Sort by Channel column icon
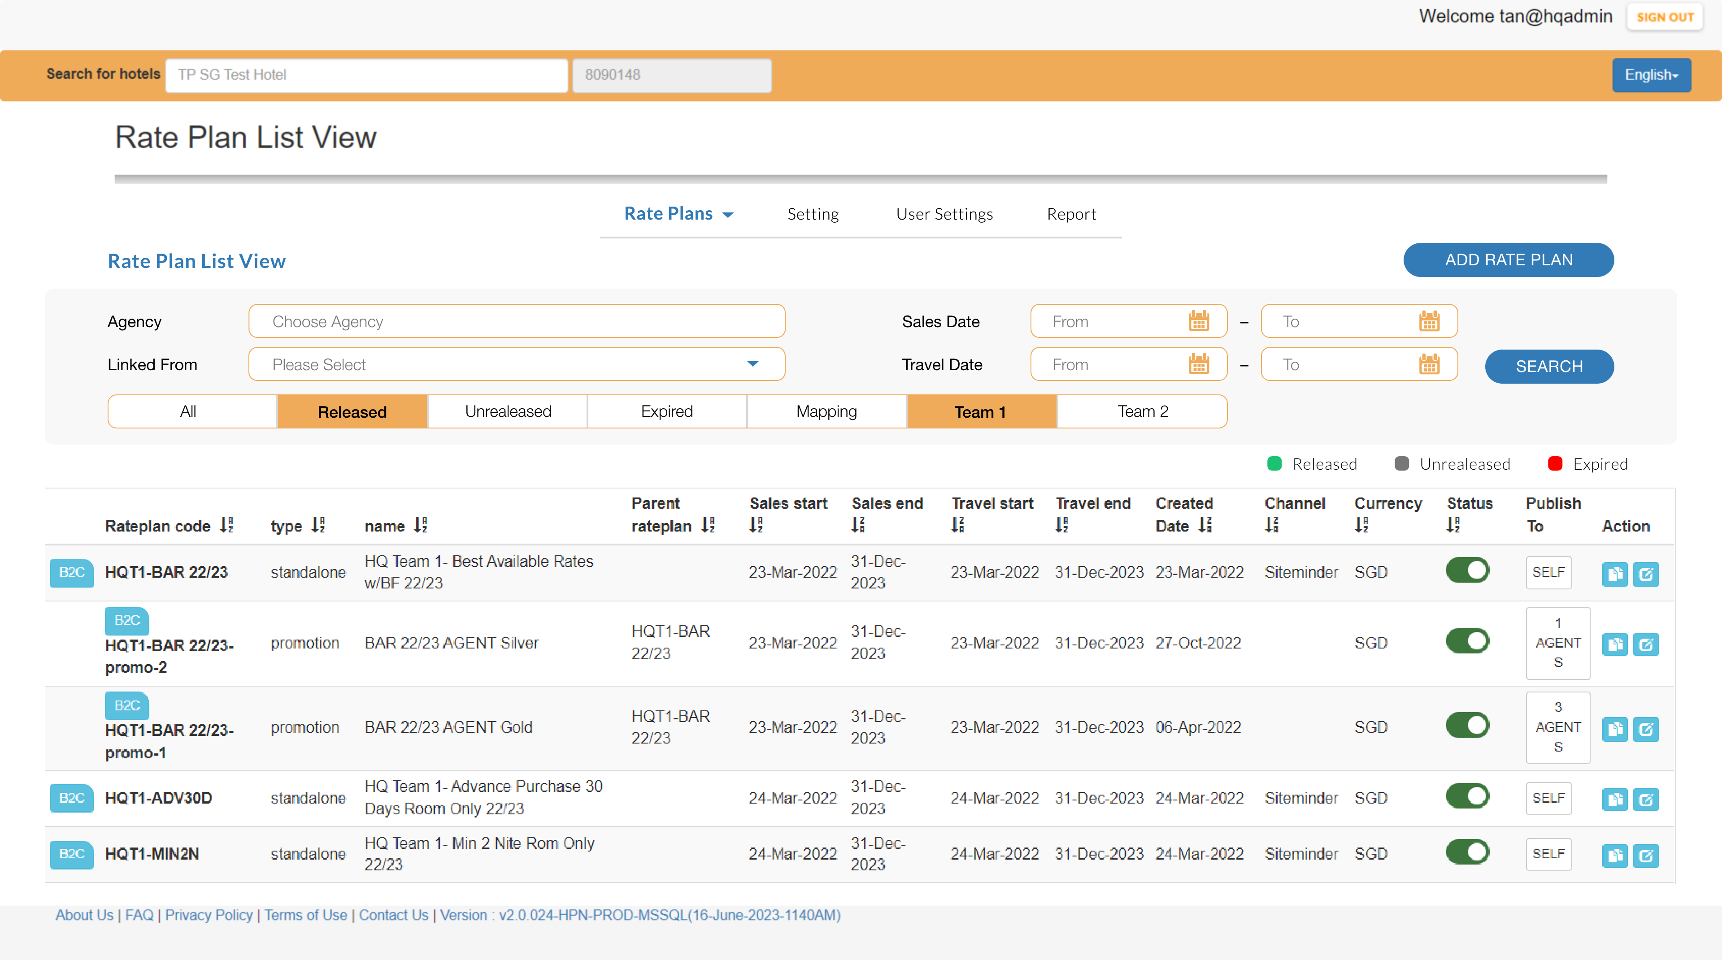 click(x=1272, y=525)
